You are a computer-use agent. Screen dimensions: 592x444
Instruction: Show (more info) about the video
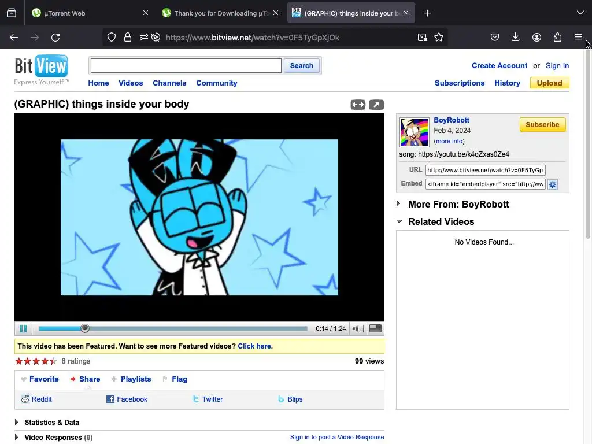[449, 141]
